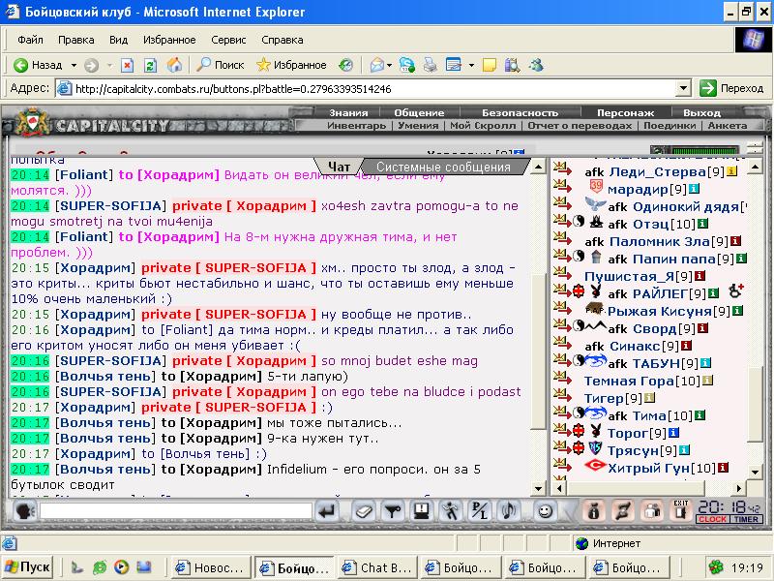Click the clan emblem before Хитрый Гун
The image size is (774, 581).
(595, 466)
